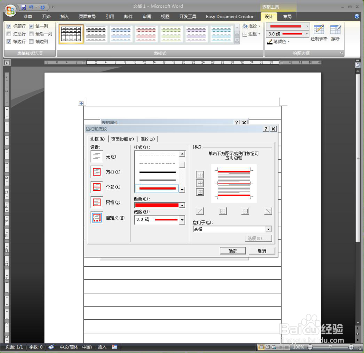Viewport: 364px width, 353px height.
Task: Open the 视图 ribbon tab
Action: 165,16
